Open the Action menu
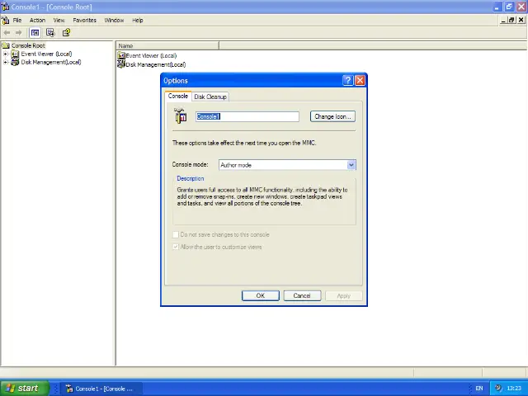Viewport: 528px width, 396px height. click(x=37, y=20)
